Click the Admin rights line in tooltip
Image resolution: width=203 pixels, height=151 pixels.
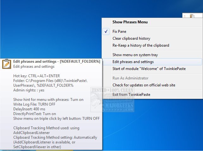click(x=29, y=90)
